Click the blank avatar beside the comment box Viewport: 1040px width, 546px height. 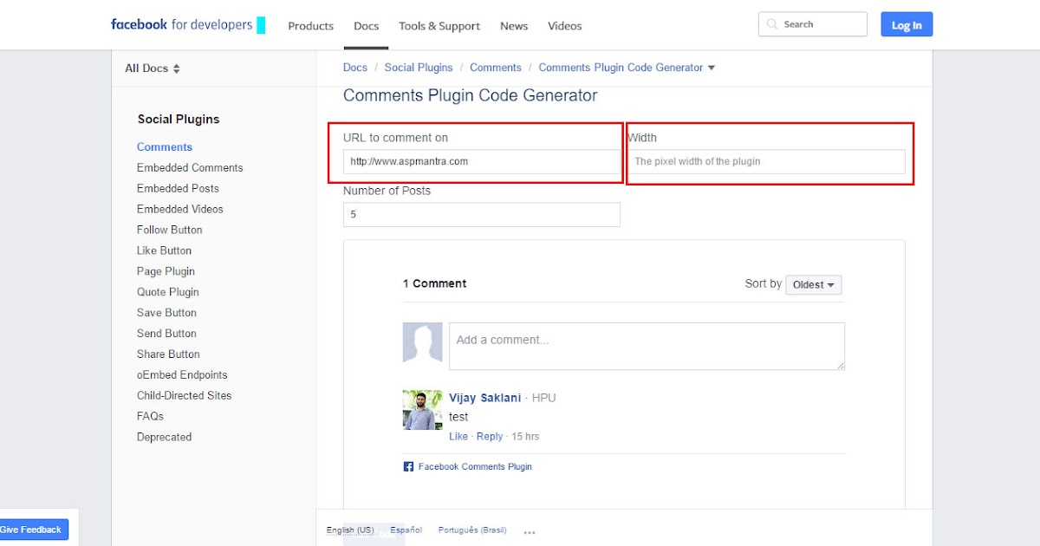click(x=422, y=343)
